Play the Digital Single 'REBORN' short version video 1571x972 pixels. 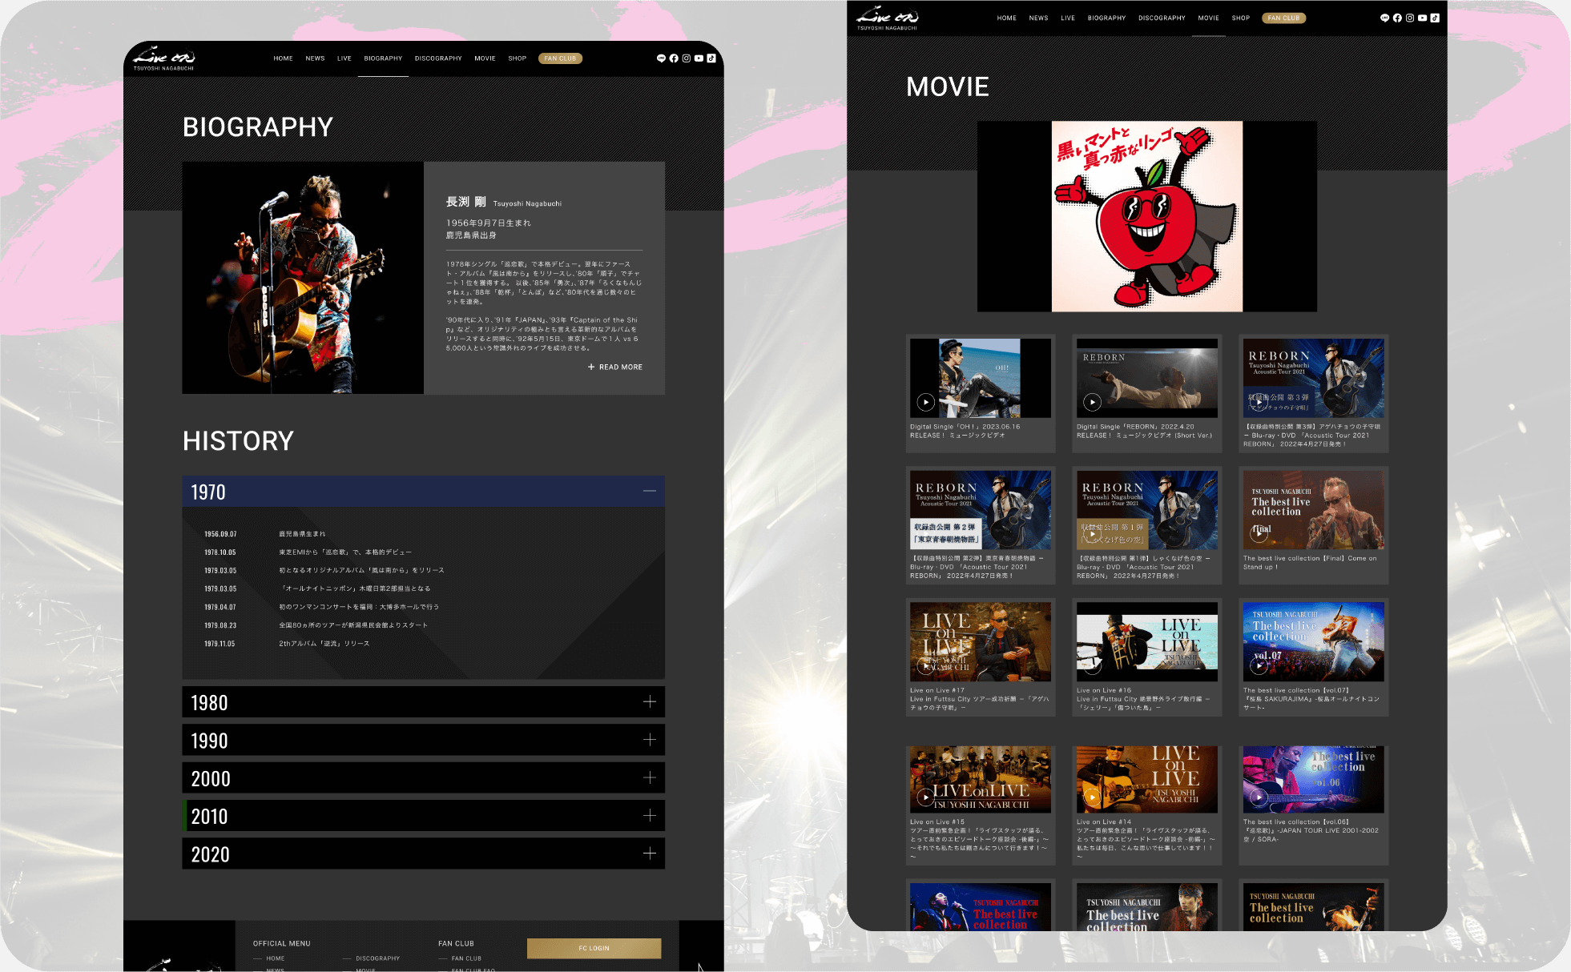pos(1093,402)
